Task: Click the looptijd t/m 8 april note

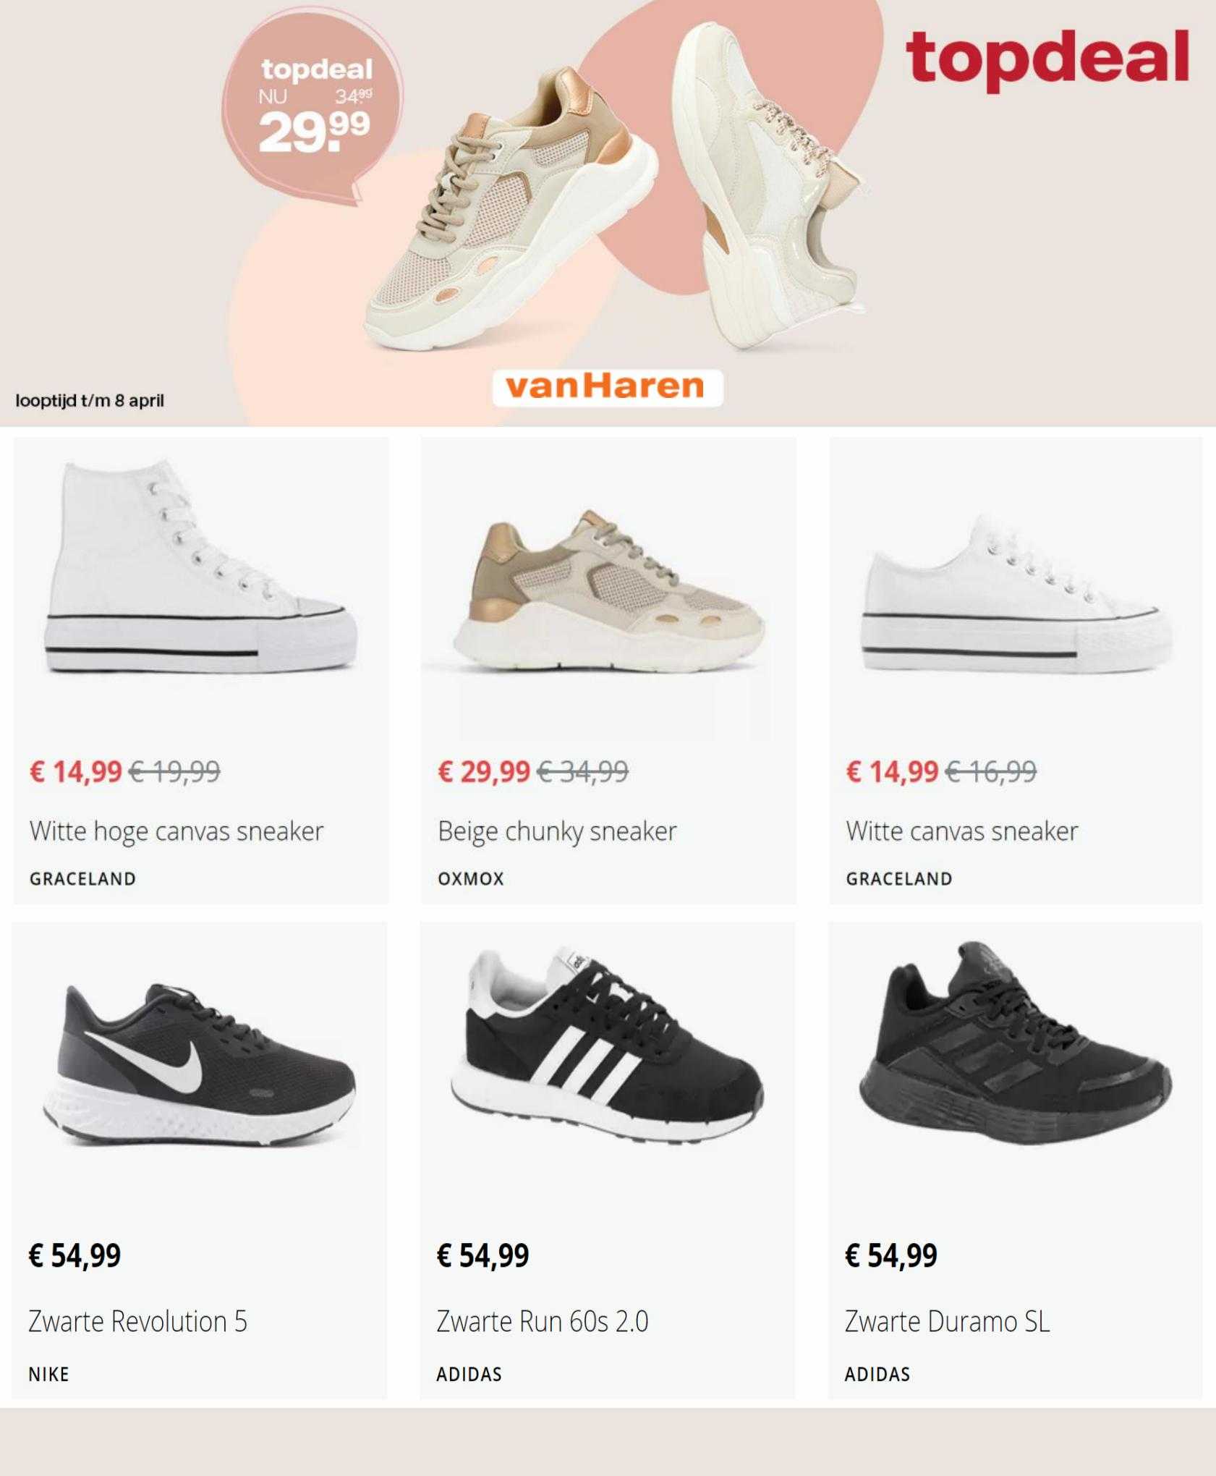Action: tap(90, 400)
